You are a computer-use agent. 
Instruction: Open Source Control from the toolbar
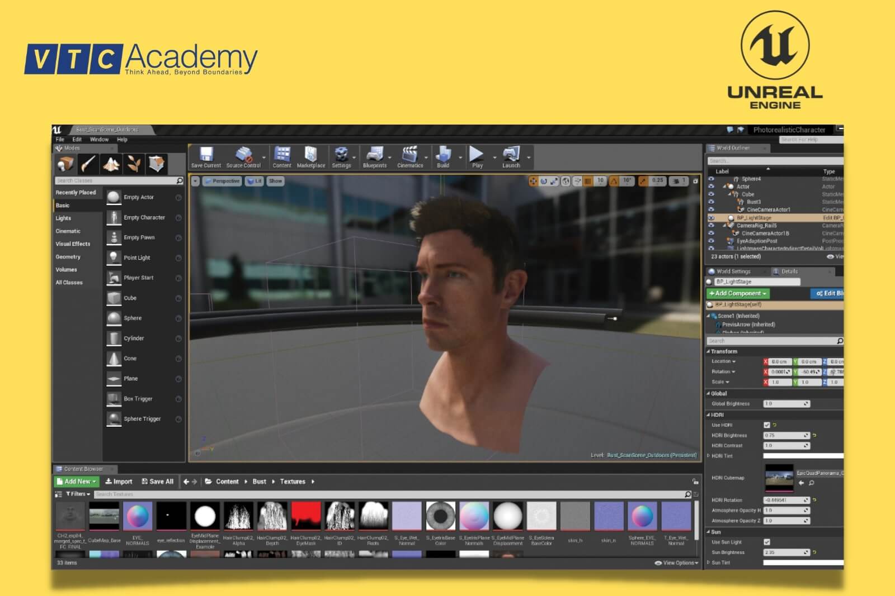click(243, 155)
